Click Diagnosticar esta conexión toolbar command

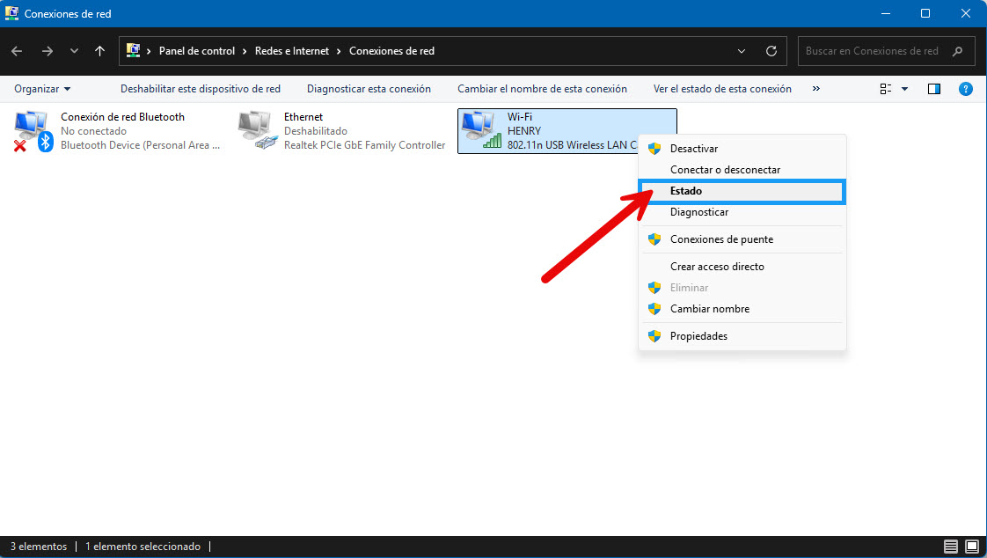369,89
